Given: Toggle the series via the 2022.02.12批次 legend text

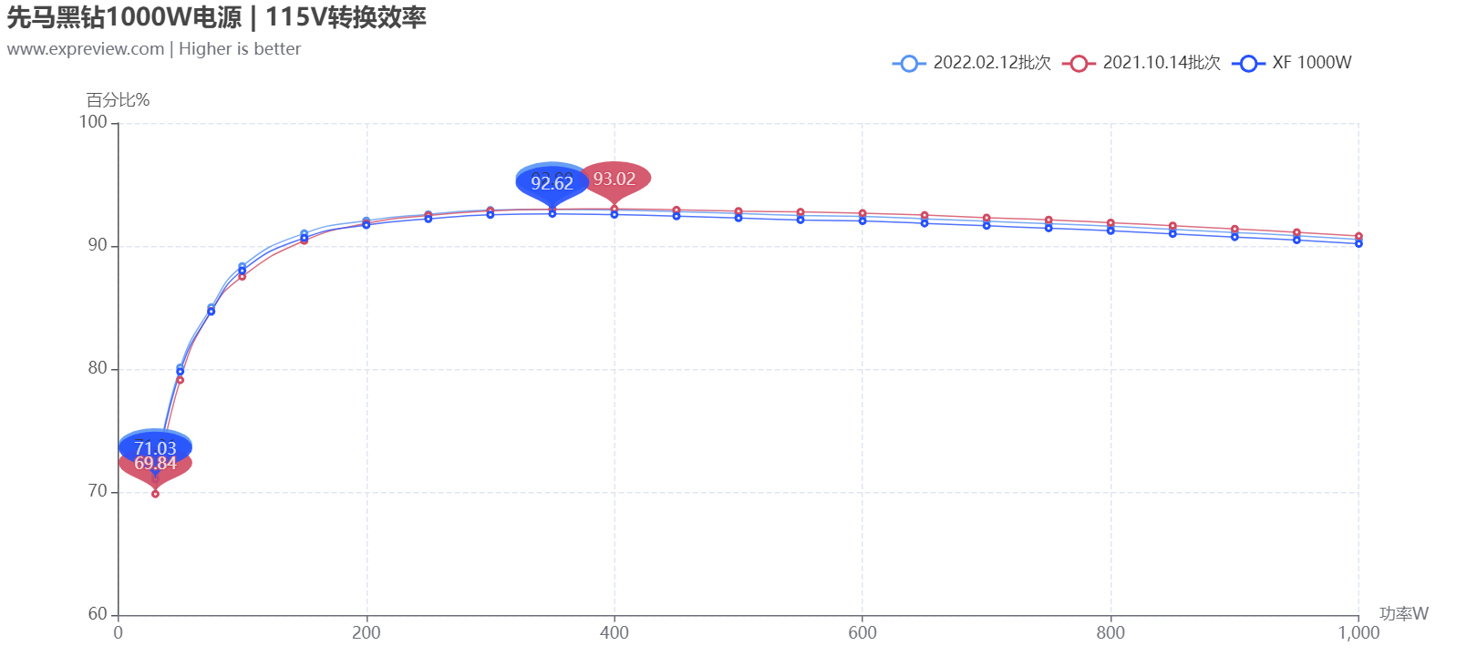Looking at the screenshot, I should point(992,63).
